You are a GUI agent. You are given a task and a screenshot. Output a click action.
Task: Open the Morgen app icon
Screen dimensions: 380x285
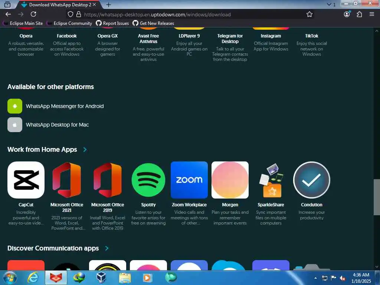pyautogui.click(x=230, y=180)
